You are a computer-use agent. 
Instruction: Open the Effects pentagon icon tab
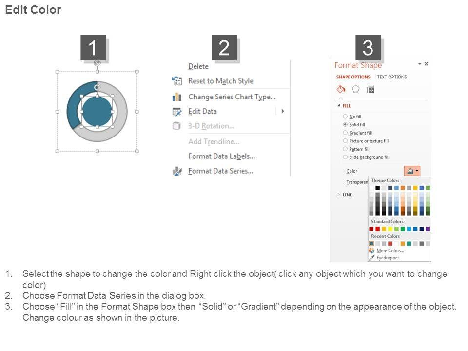[x=356, y=89]
